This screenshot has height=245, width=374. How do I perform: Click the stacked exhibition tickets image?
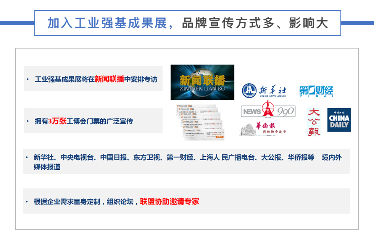201,122
